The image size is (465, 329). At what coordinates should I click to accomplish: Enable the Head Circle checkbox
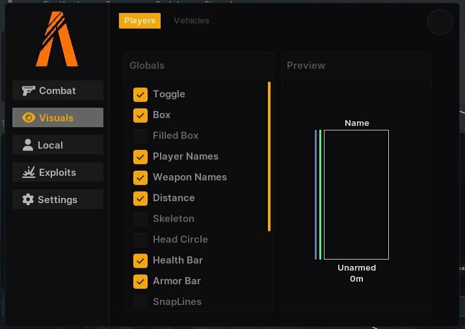coord(140,239)
